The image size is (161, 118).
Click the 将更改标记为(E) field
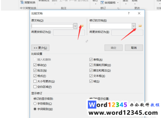[69, 33]
